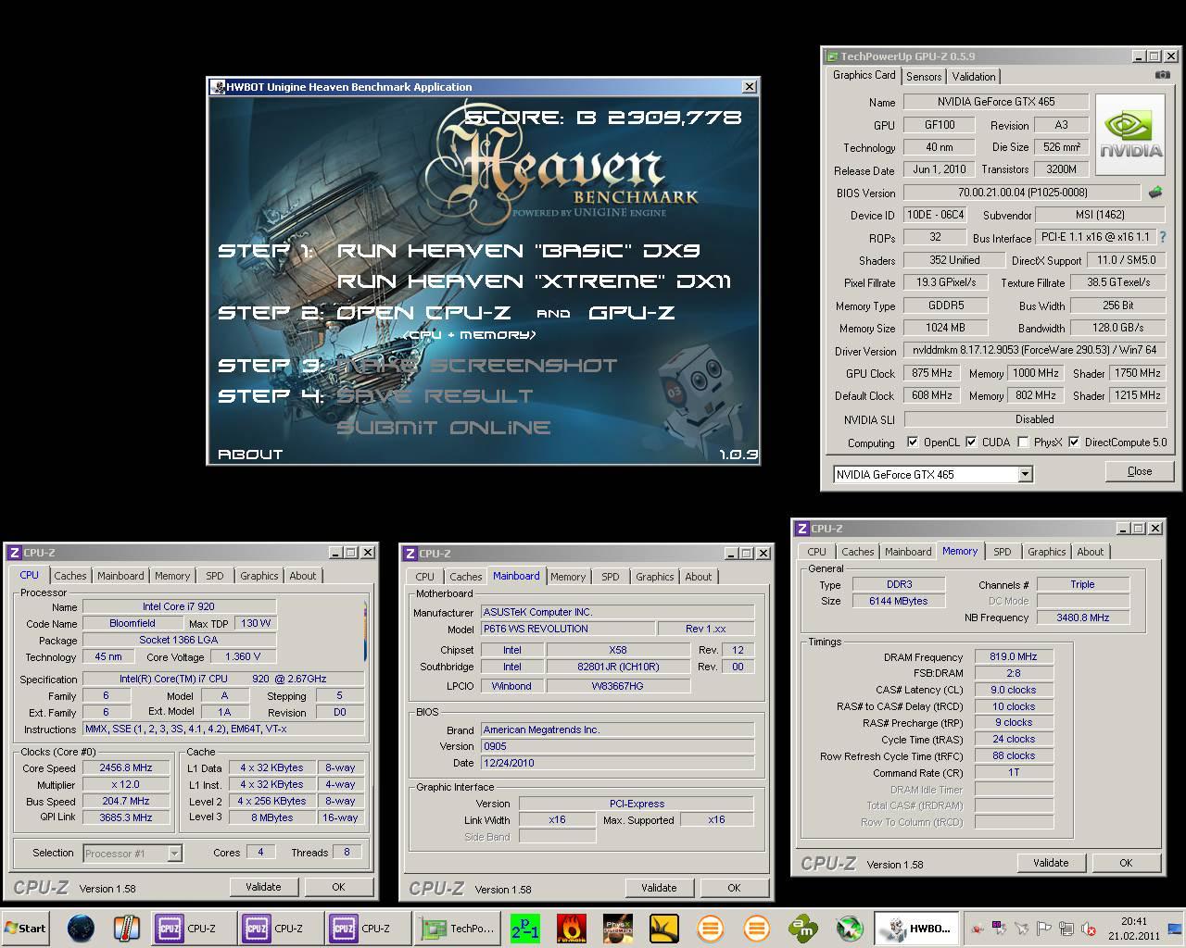
Task: Launch the green 2p-1 taskbar icon
Action: click(x=525, y=929)
